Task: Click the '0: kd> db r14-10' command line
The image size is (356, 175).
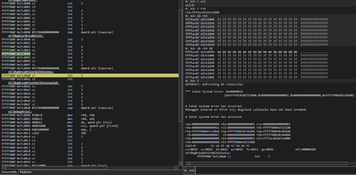Action: (198, 48)
